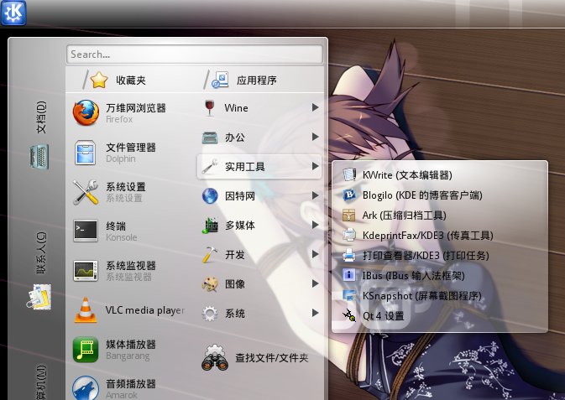Expand the 办公 submenu arrow
The width and height of the screenshot is (565, 400).
click(x=316, y=137)
